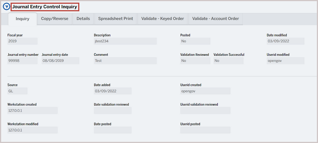This screenshot has height=143, width=318.
Task: Click the Journal entry number label
Action: pos(23,55)
